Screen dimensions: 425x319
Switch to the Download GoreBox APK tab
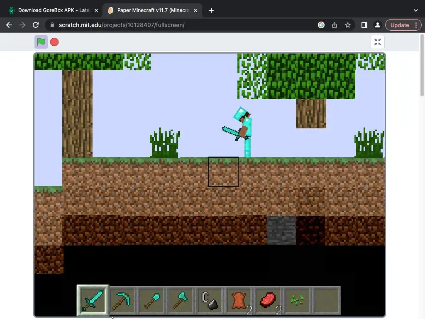click(54, 10)
